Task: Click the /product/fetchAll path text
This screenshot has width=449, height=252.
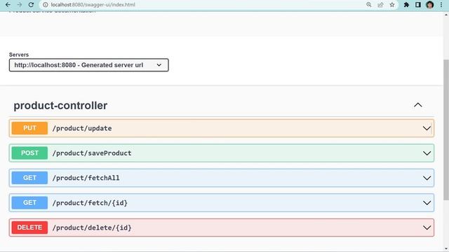Action: pyautogui.click(x=86, y=178)
